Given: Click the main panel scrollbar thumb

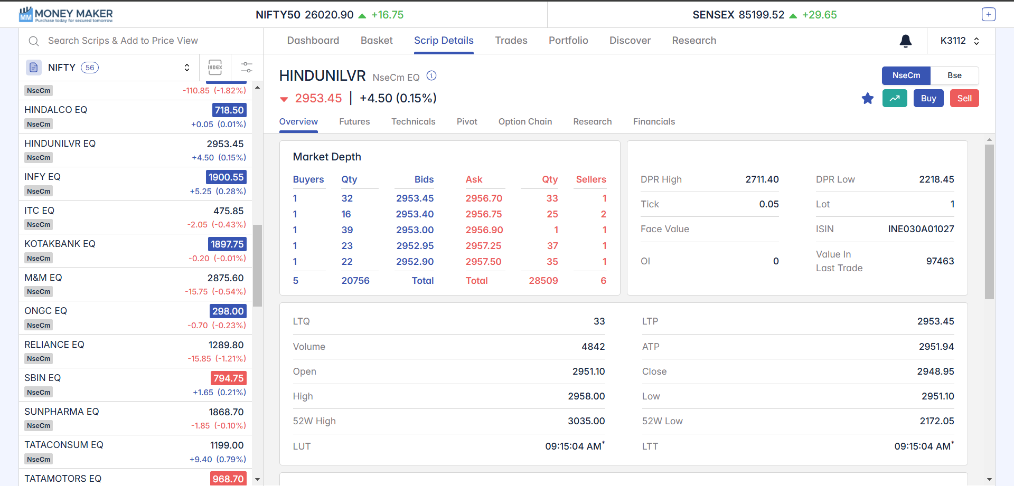Looking at the screenshot, I should pyautogui.click(x=989, y=222).
